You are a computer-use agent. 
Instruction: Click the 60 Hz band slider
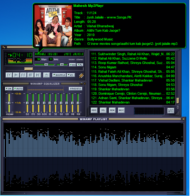pyautogui.click(x=27, y=103)
